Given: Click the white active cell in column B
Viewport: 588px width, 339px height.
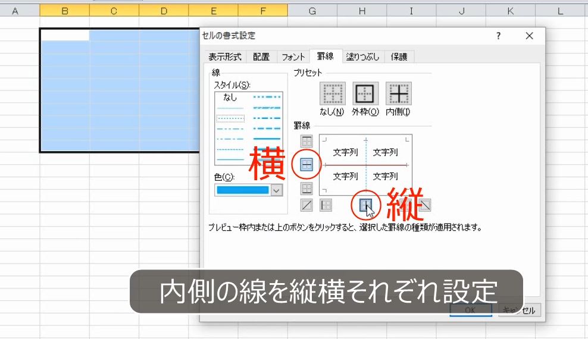Looking at the screenshot, I should 65,35.
